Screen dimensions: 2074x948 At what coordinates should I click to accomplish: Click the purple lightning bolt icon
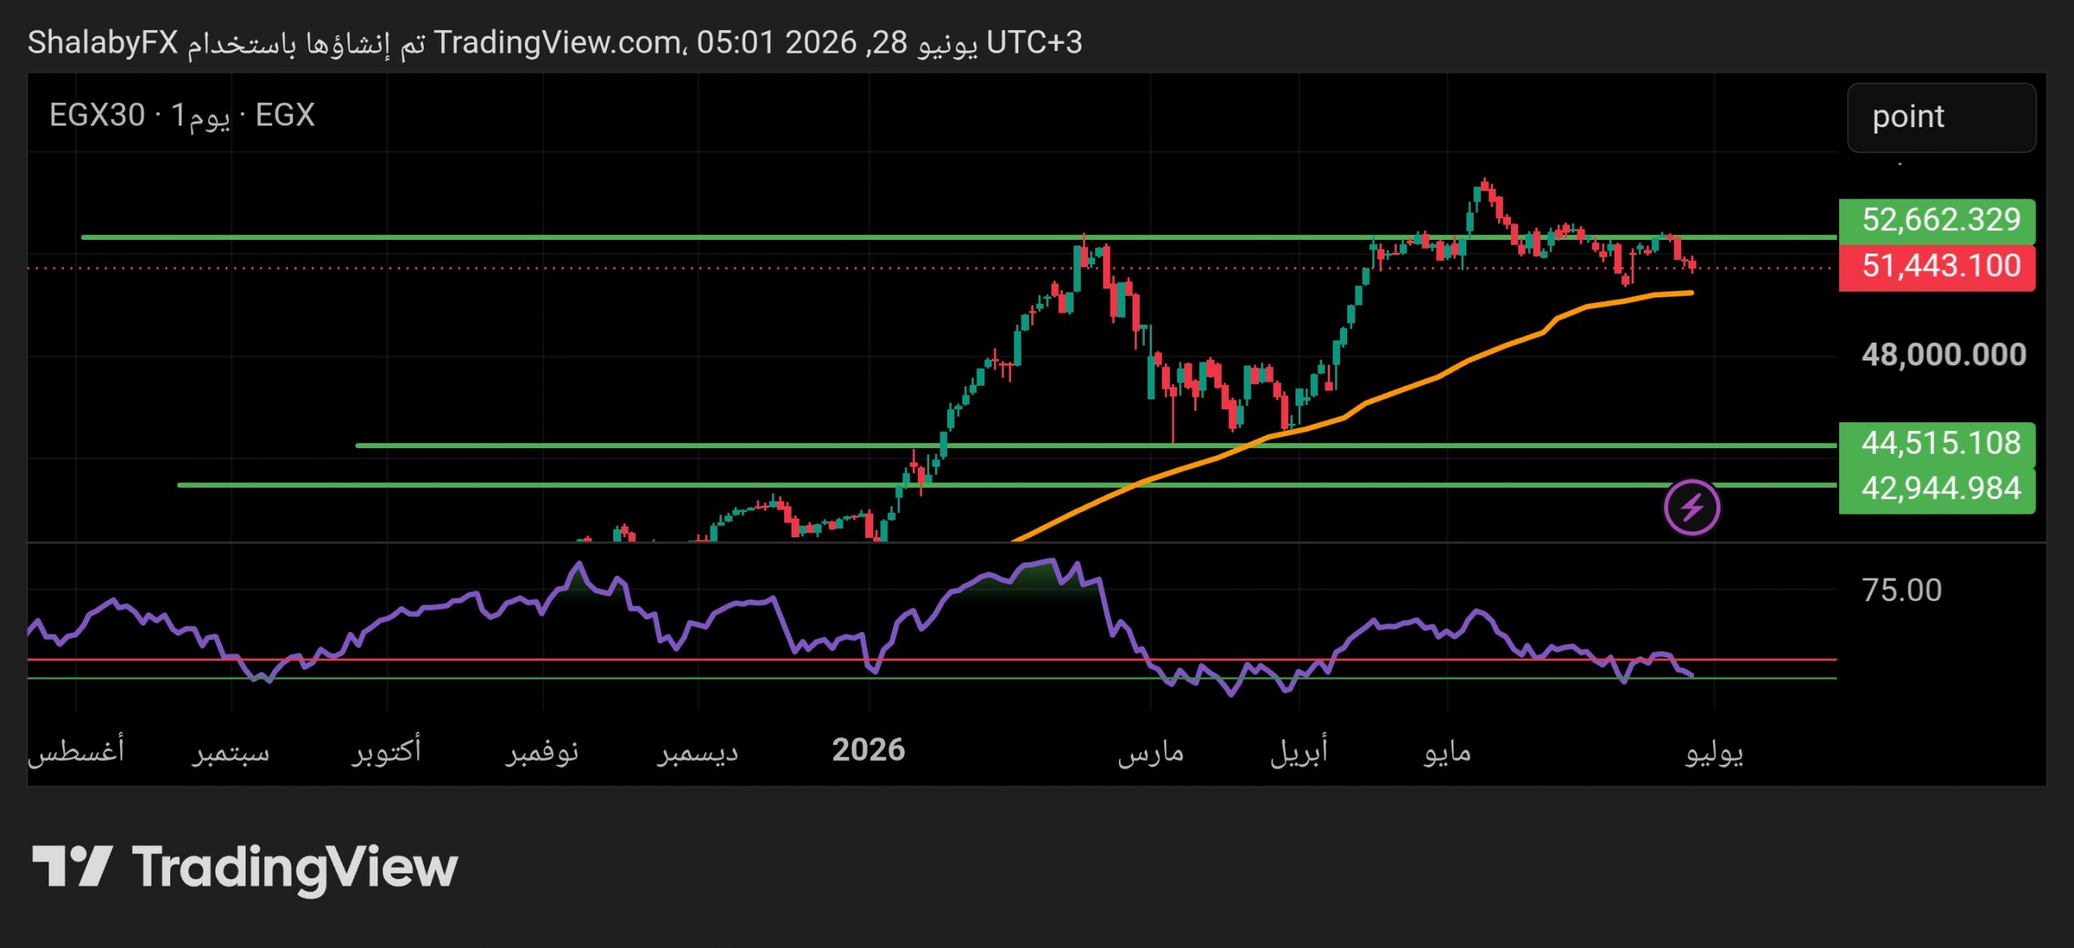pos(1692,508)
